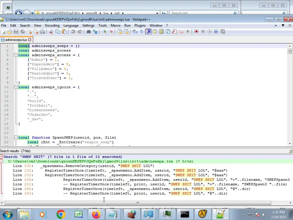Click the search results horizontal scrollbar thumb
293x220 pixels.
click(x=138, y=203)
